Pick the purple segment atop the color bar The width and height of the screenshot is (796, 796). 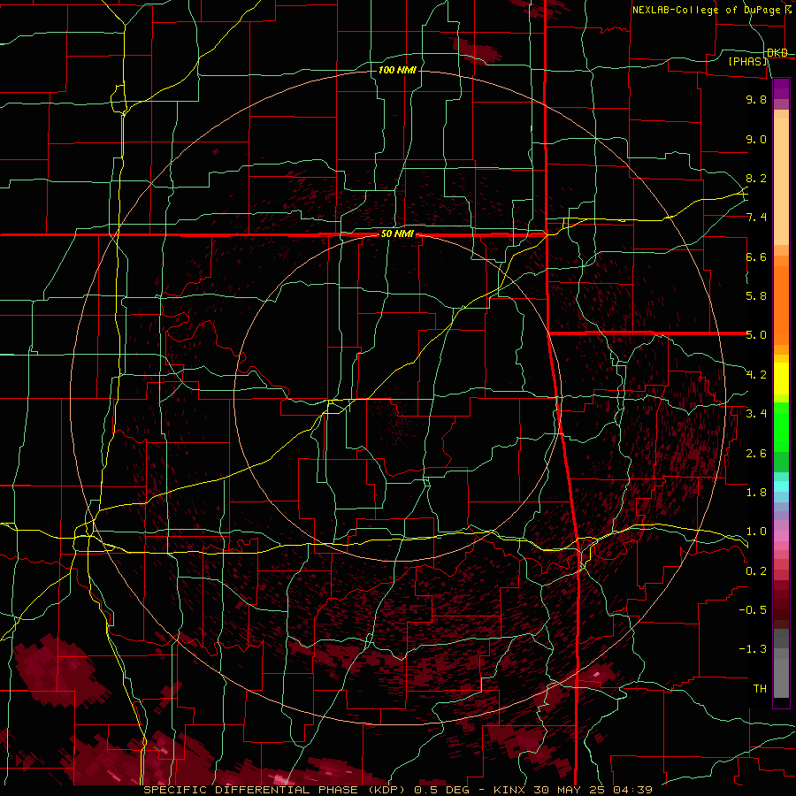(x=781, y=88)
